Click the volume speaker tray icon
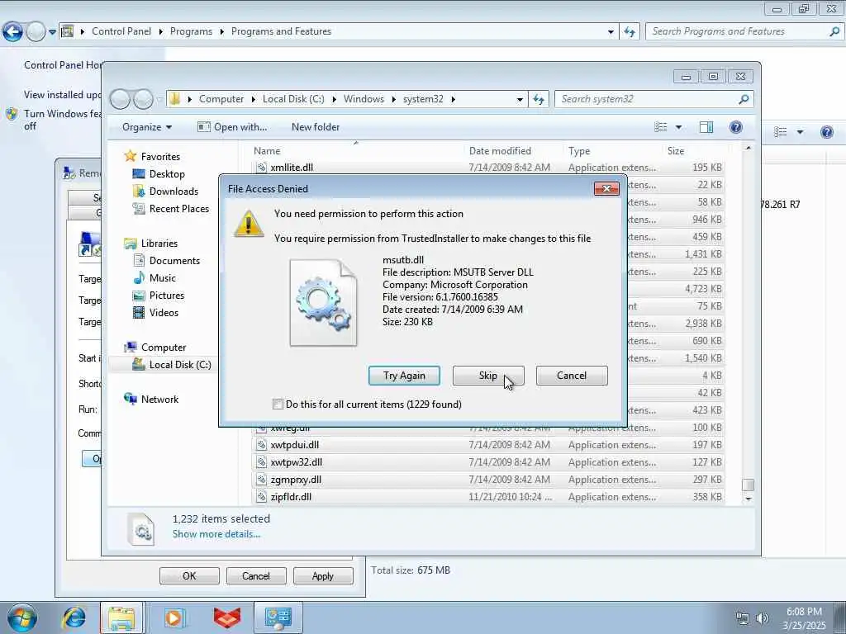The image size is (846, 634). pyautogui.click(x=763, y=618)
